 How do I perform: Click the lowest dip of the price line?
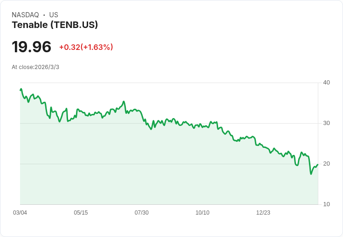[311, 174]
